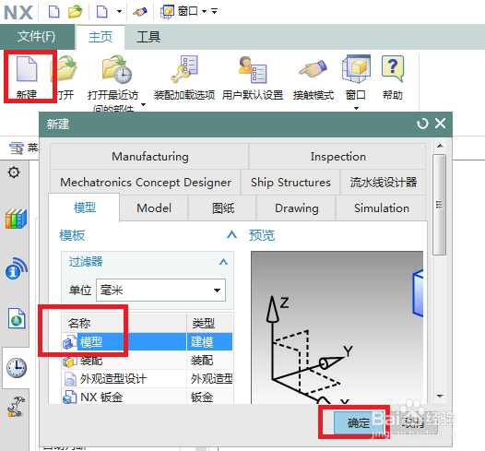
Task: Collapse the 过滤器 section chevron
Action: pos(223,262)
